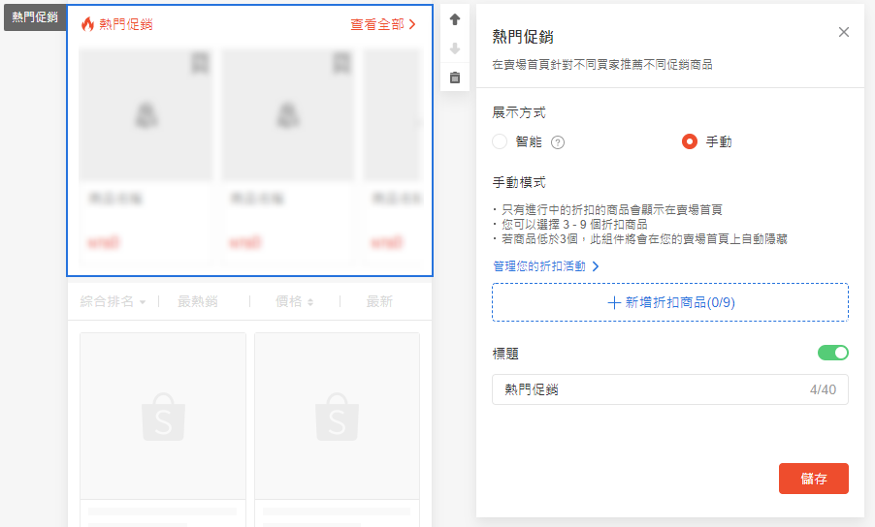Edit the 熱門促銷 title input field
Viewport: 875px width, 527px height.
pyautogui.click(x=670, y=389)
